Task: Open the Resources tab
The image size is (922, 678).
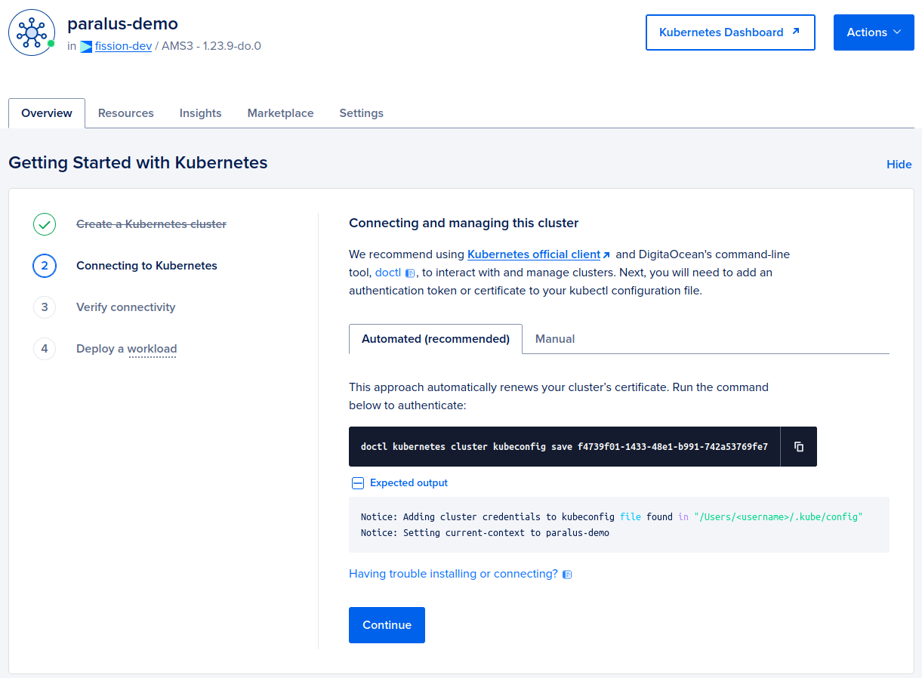Action: [126, 113]
